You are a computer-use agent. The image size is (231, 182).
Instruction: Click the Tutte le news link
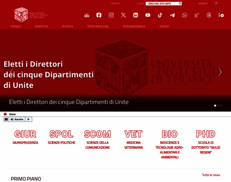tap(211, 175)
